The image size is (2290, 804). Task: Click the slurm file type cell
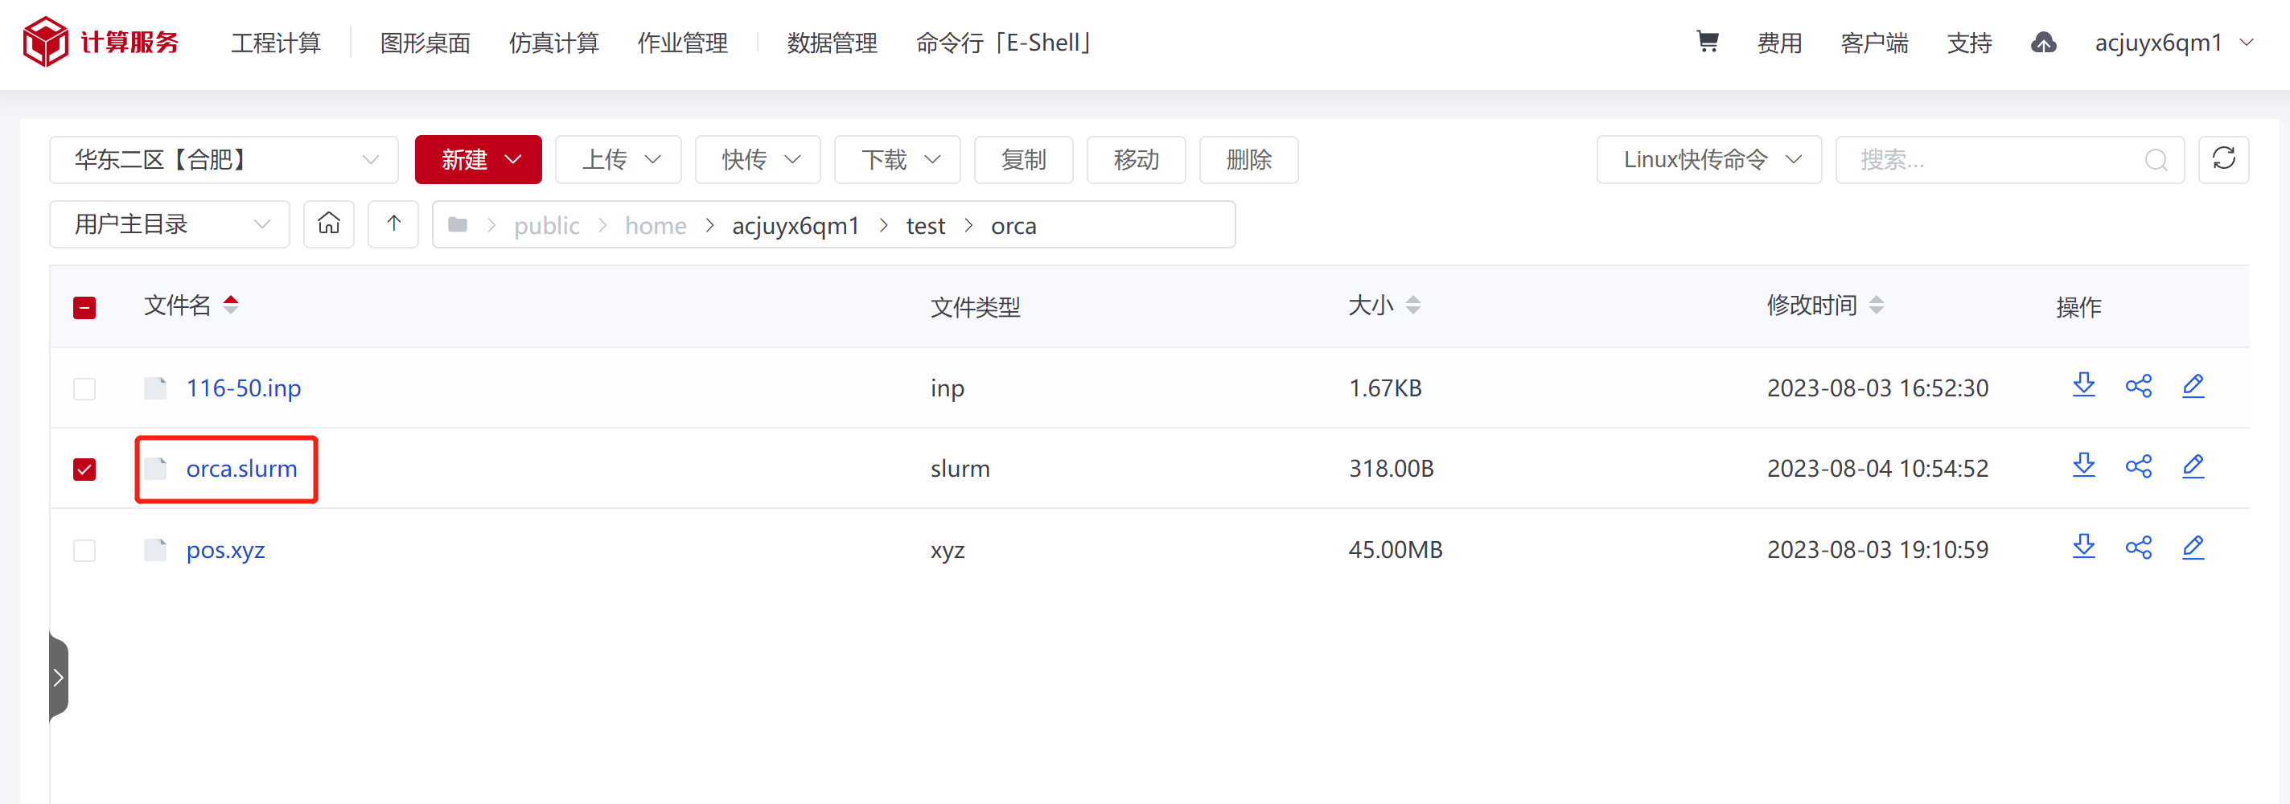point(960,469)
